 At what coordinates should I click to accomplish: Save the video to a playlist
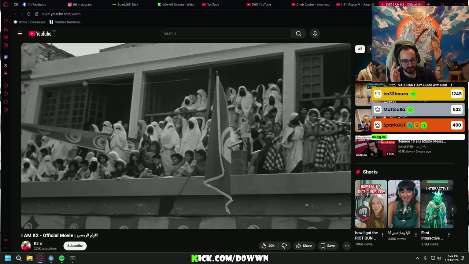click(x=327, y=246)
